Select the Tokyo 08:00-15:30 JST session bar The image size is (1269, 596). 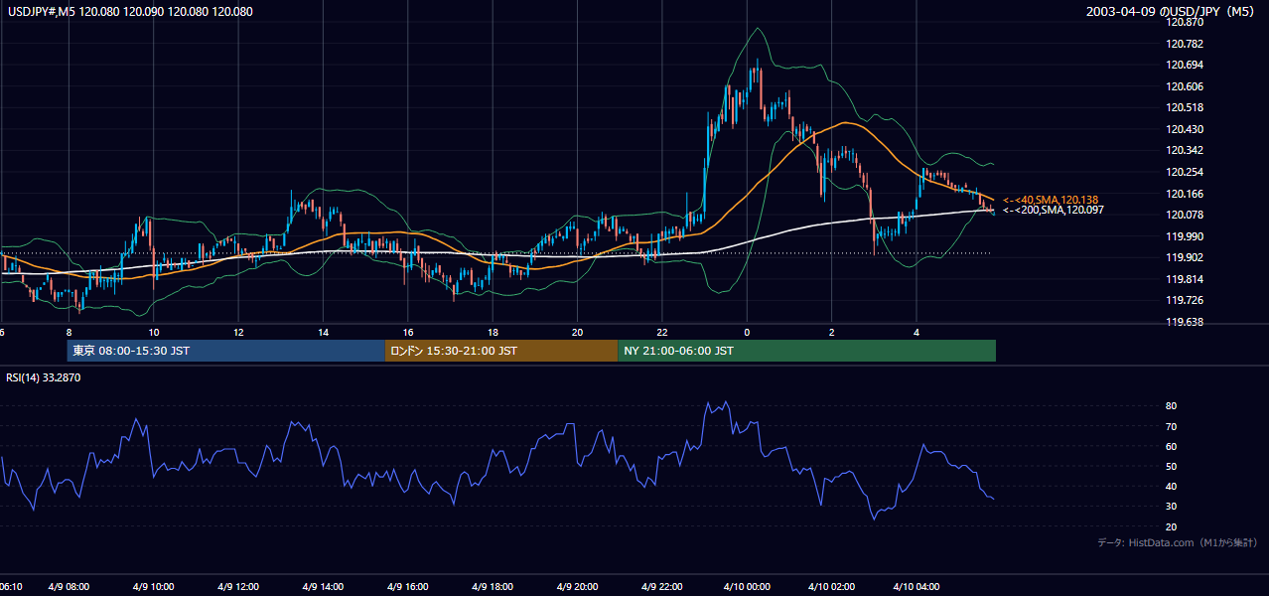click(226, 351)
